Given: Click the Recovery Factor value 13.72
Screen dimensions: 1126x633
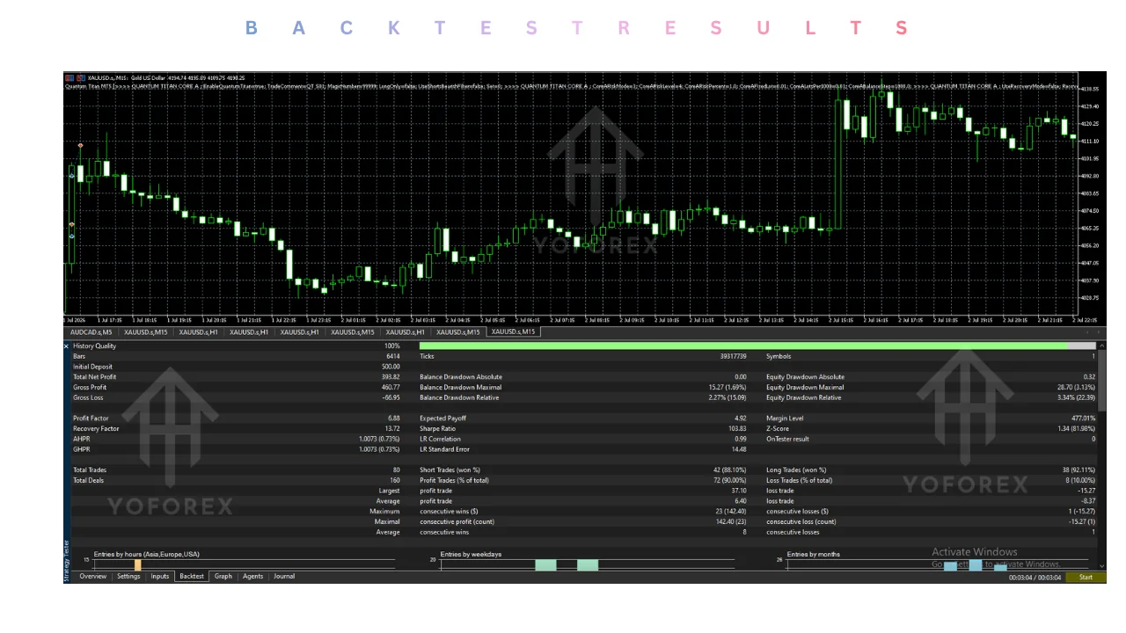Looking at the screenshot, I should 392,429.
